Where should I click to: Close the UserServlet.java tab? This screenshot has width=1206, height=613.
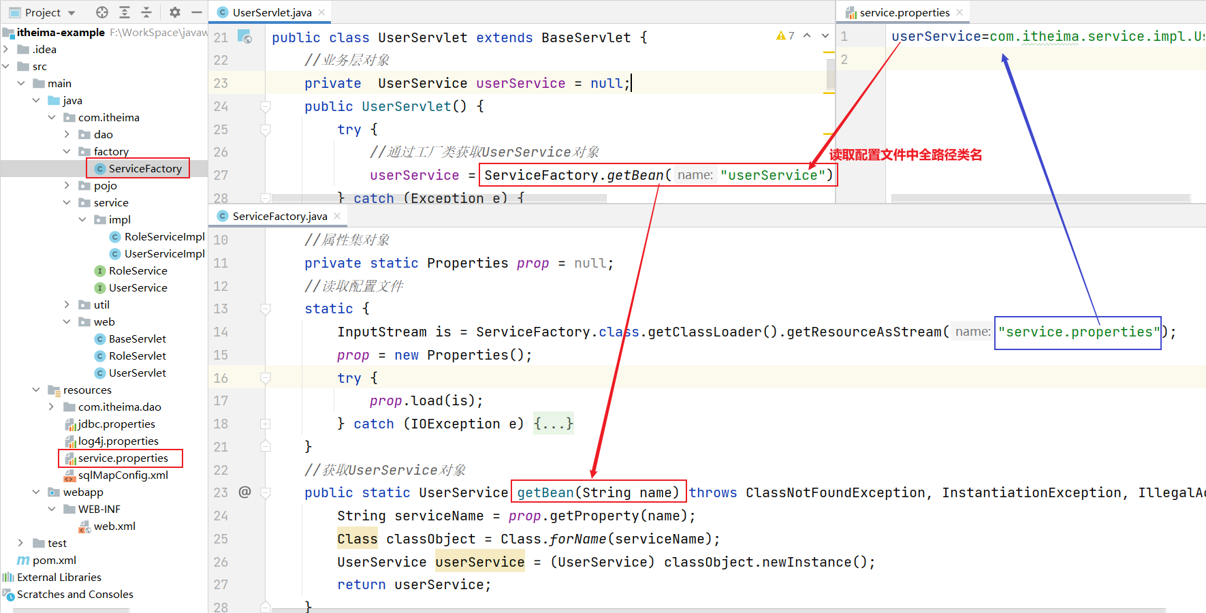(x=321, y=12)
